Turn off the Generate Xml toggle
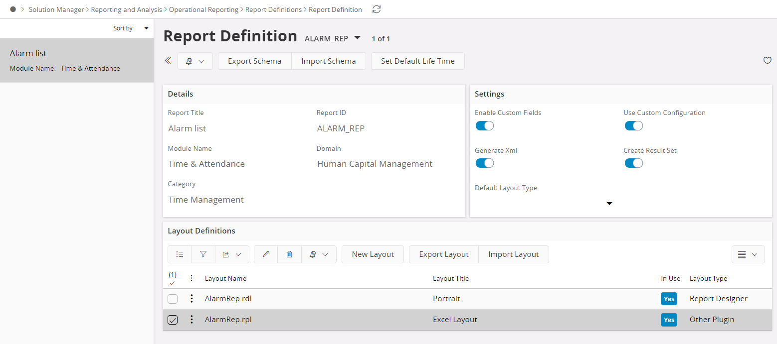 click(x=484, y=163)
